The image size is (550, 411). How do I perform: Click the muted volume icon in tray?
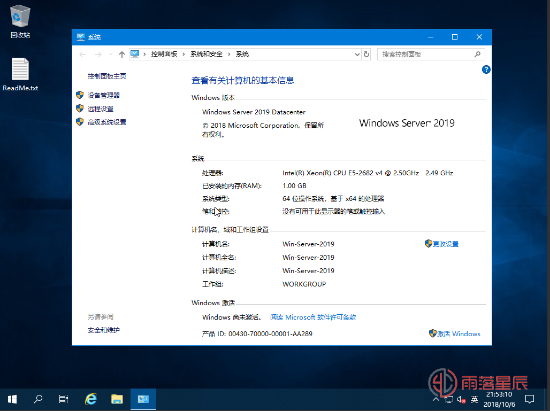pyautogui.click(x=461, y=399)
